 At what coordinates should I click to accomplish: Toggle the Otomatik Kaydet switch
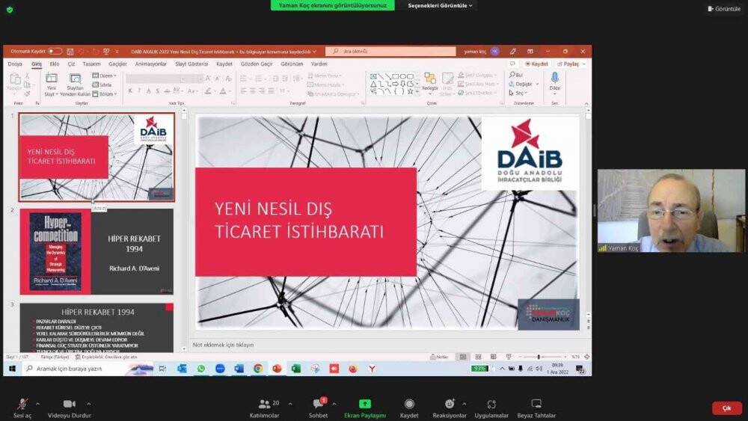pos(55,52)
